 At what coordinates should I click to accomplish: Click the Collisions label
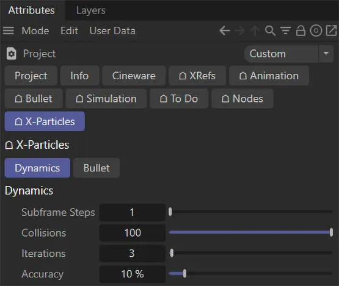point(43,233)
